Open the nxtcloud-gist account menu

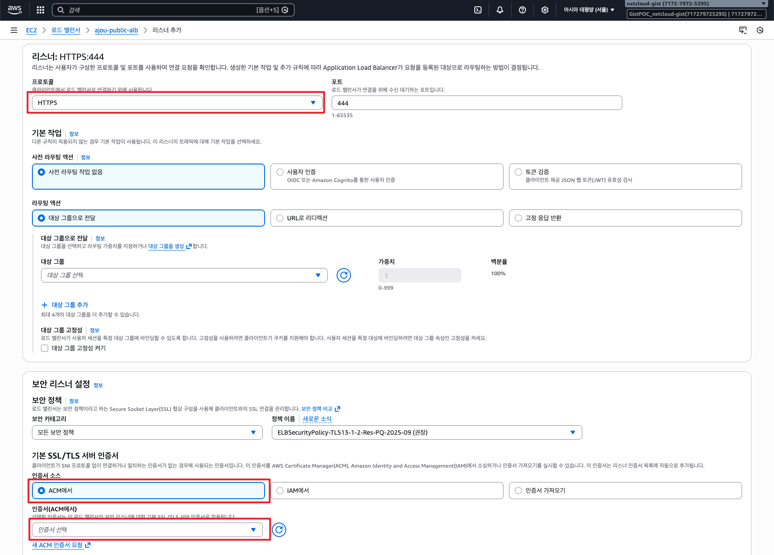point(696,4)
